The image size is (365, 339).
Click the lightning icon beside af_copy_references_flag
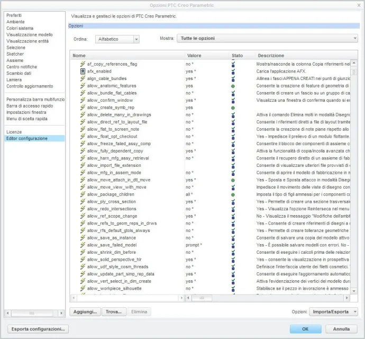[83, 64]
